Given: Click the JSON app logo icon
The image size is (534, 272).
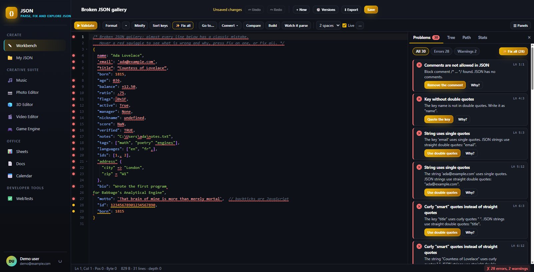Looking at the screenshot, I should pyautogui.click(x=11, y=13).
